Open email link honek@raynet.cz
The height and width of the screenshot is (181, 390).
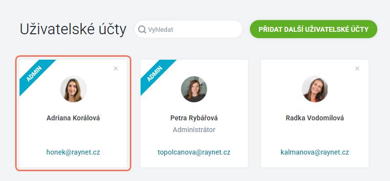pos(73,152)
